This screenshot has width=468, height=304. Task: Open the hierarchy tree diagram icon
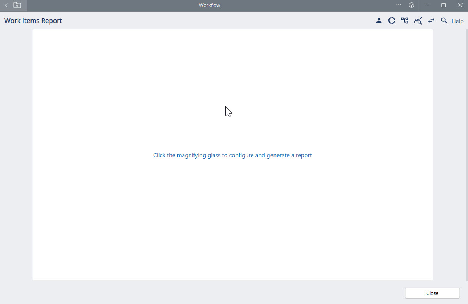click(404, 21)
